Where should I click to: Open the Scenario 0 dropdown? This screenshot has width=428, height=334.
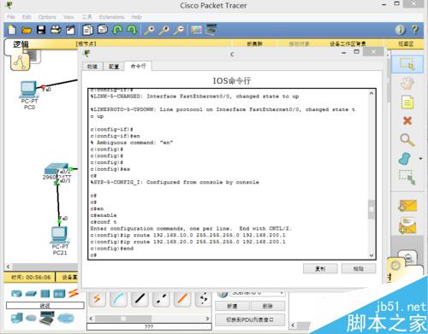point(258,293)
